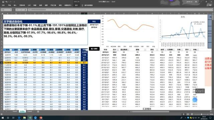Click the black macro button above the tables
Screen dimensions: 214x120
[94, 49]
